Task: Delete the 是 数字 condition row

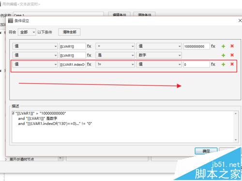Action: [x=232, y=55]
